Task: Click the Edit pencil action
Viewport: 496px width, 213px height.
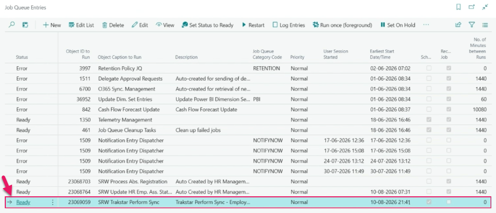Action: coord(140,25)
